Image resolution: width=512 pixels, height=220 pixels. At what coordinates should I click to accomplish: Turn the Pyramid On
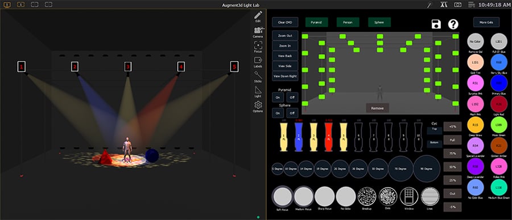coord(278,97)
